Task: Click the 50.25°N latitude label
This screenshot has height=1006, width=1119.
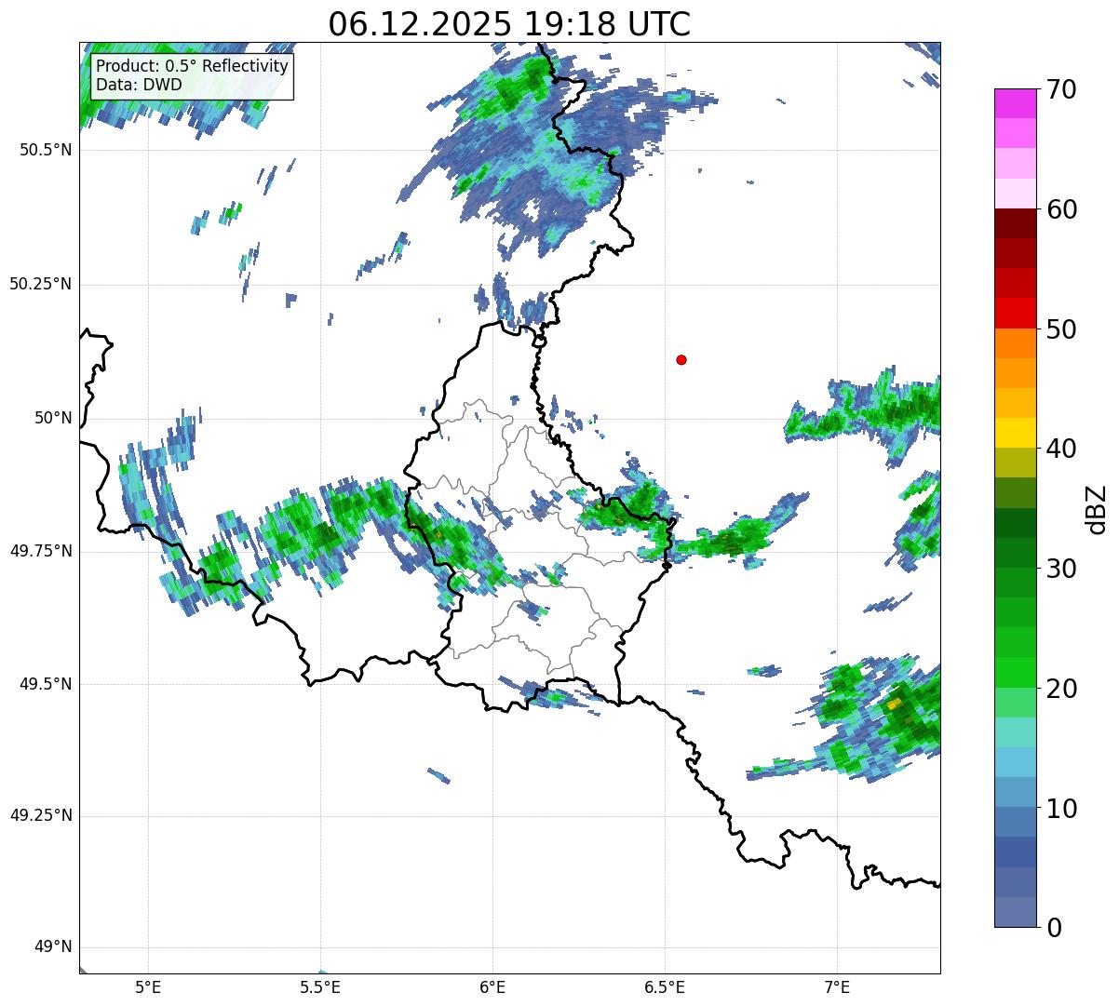Action: click(x=41, y=284)
